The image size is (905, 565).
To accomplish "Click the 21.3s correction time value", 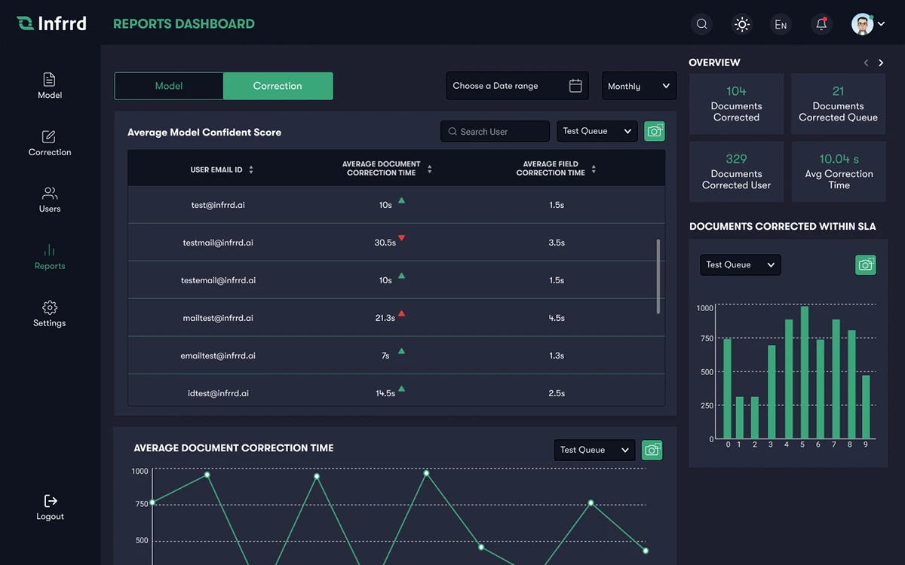I will tap(385, 318).
